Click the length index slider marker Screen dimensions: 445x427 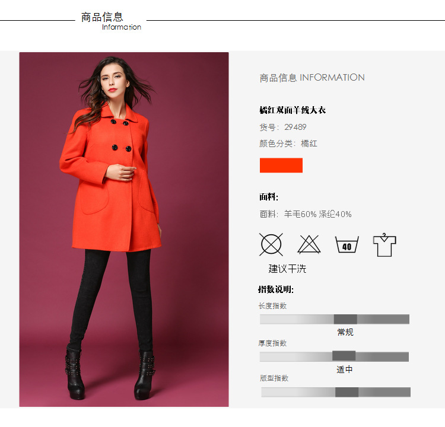(x=345, y=319)
